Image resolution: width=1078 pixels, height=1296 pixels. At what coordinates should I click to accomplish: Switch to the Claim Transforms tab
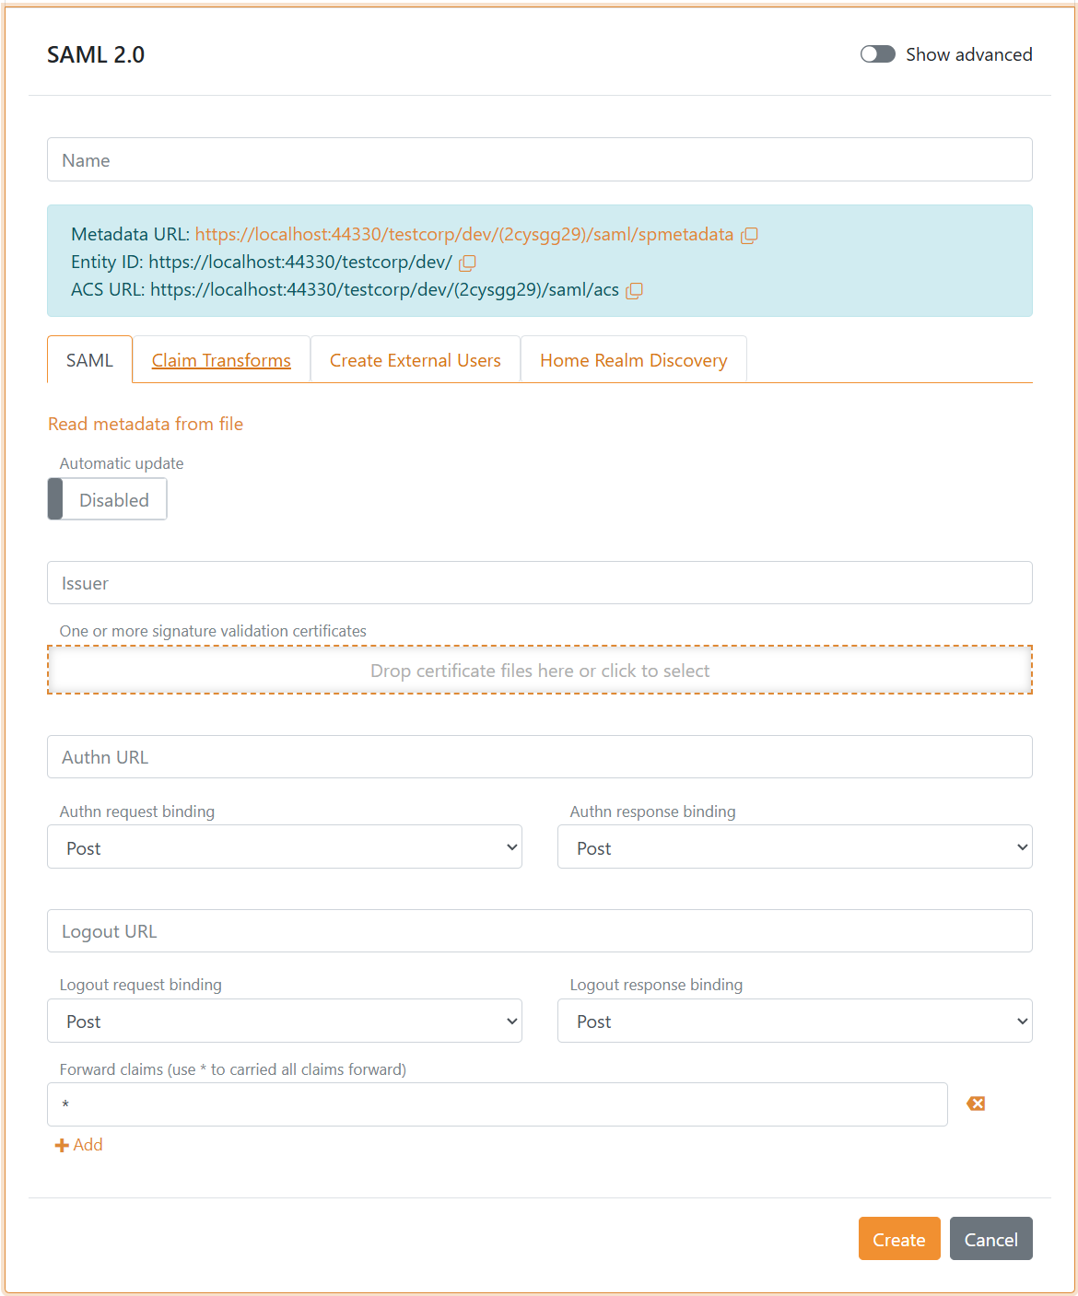point(221,359)
